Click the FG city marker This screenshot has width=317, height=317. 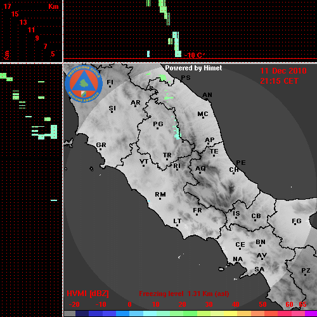tap(295, 224)
